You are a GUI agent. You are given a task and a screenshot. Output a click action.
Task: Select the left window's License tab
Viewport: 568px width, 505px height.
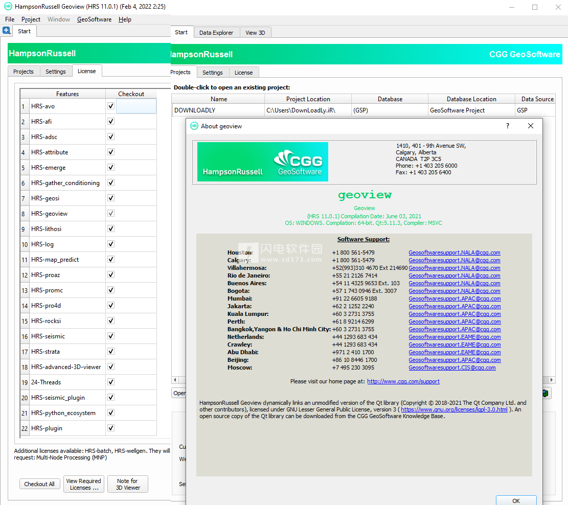[x=86, y=71]
